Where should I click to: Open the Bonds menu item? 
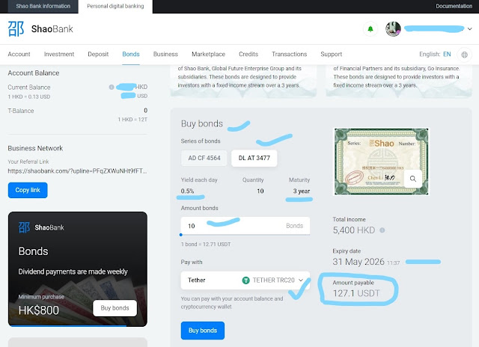click(x=131, y=55)
